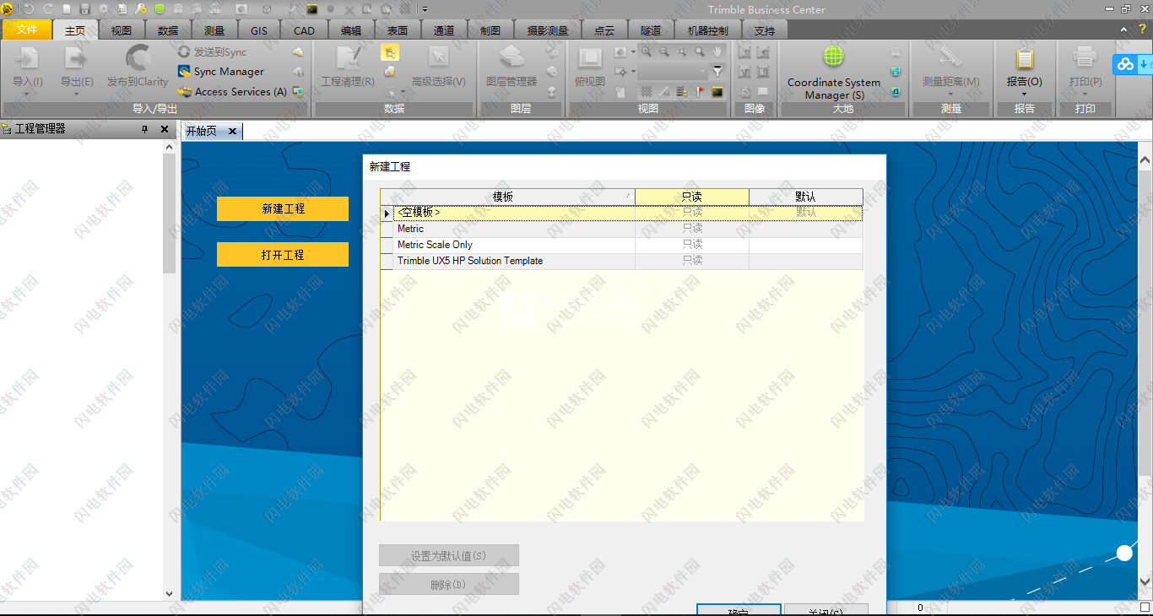
Task: Click the 设置为默认值(S) button
Action: (x=449, y=555)
